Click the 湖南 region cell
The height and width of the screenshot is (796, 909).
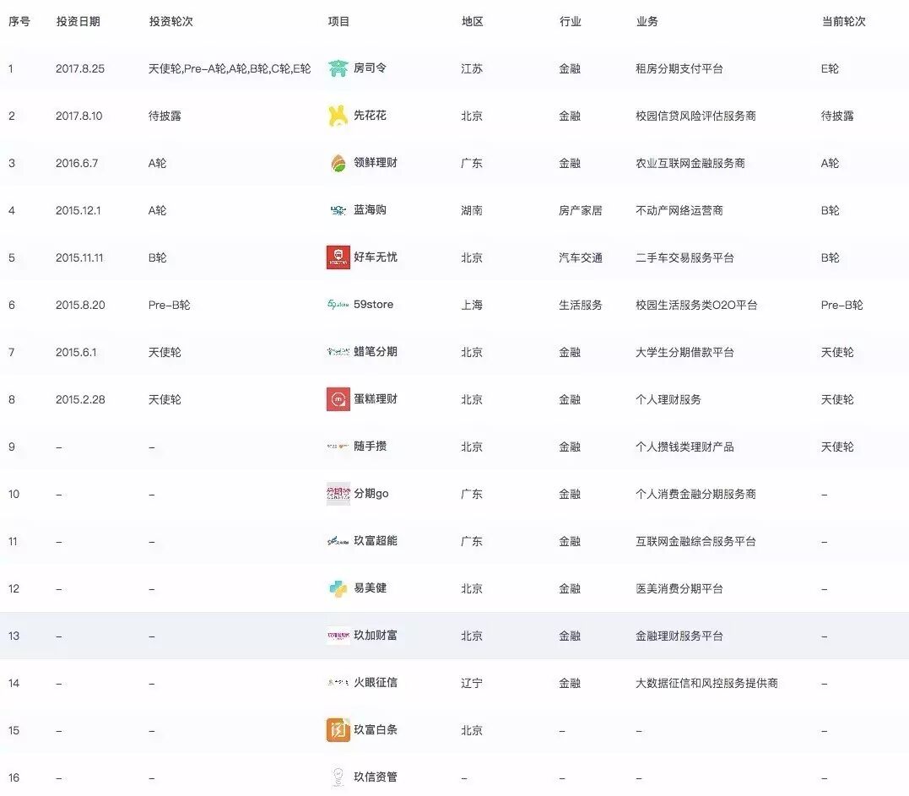click(x=472, y=210)
